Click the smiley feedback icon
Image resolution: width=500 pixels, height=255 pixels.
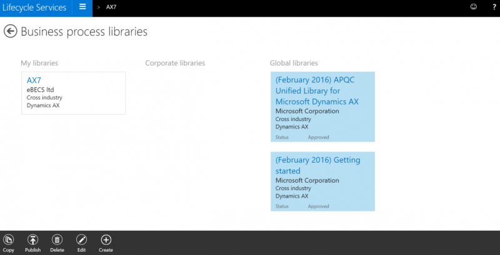click(474, 7)
